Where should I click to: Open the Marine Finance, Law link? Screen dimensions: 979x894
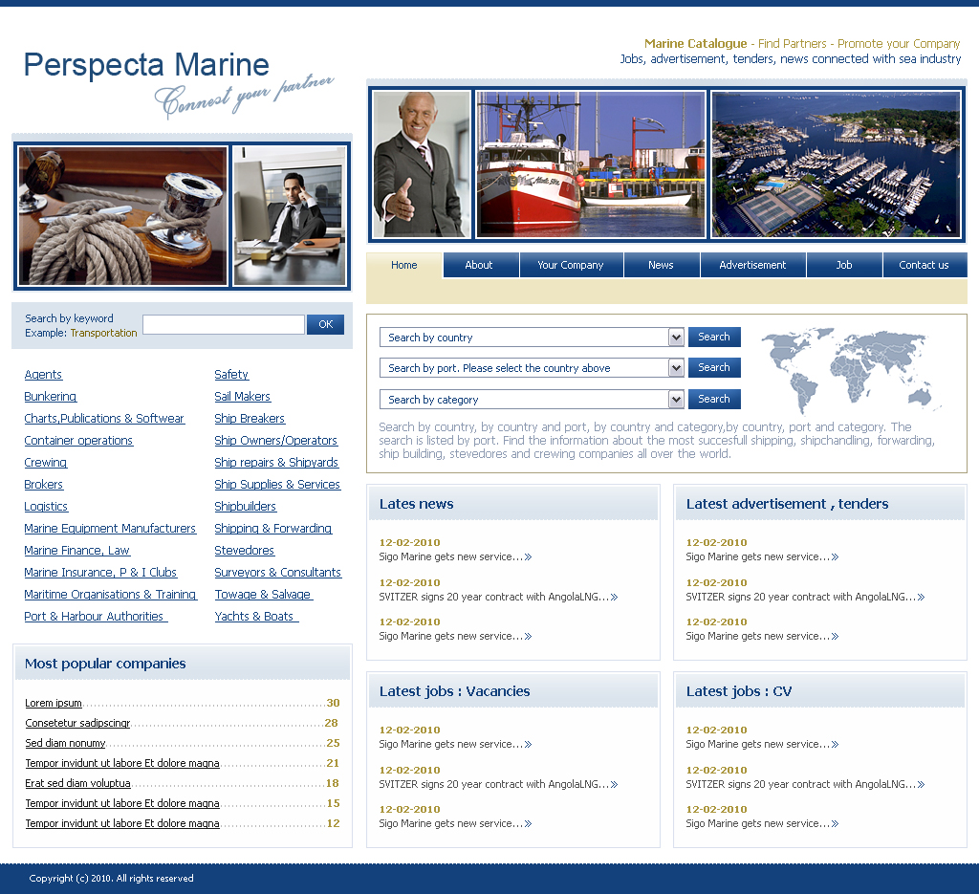point(76,550)
